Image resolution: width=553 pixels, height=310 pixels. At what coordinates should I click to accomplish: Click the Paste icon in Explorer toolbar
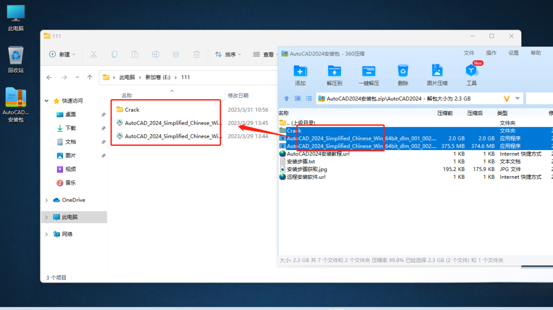(x=135, y=54)
